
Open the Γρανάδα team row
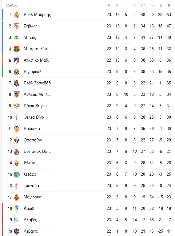[87, 186]
